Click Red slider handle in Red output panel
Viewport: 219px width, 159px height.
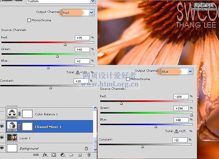coord(65,45)
